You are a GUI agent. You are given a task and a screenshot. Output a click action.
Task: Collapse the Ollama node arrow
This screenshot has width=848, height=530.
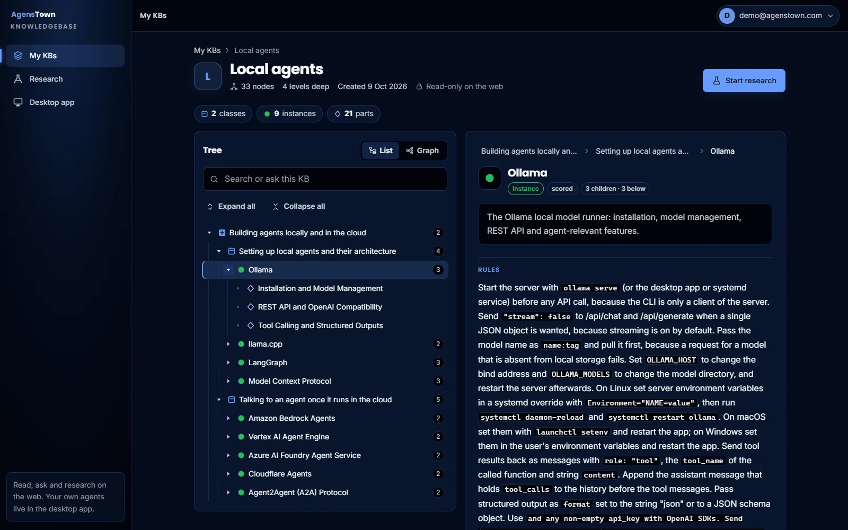pos(228,270)
